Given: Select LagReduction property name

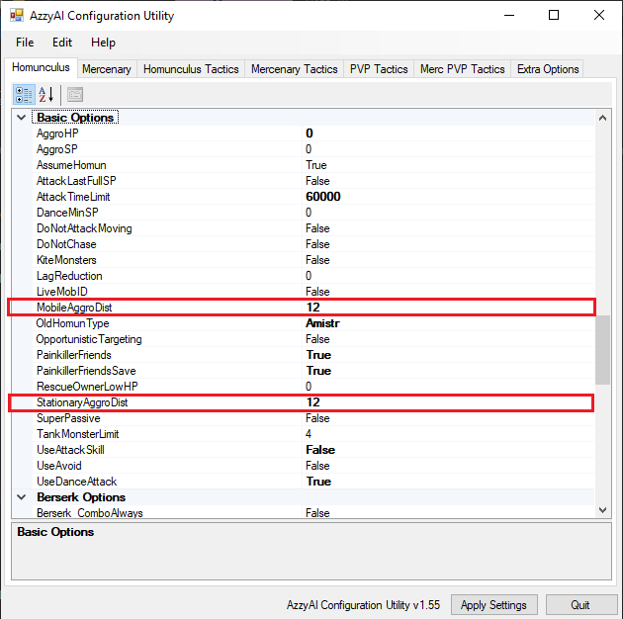Looking at the screenshot, I should click(69, 276).
